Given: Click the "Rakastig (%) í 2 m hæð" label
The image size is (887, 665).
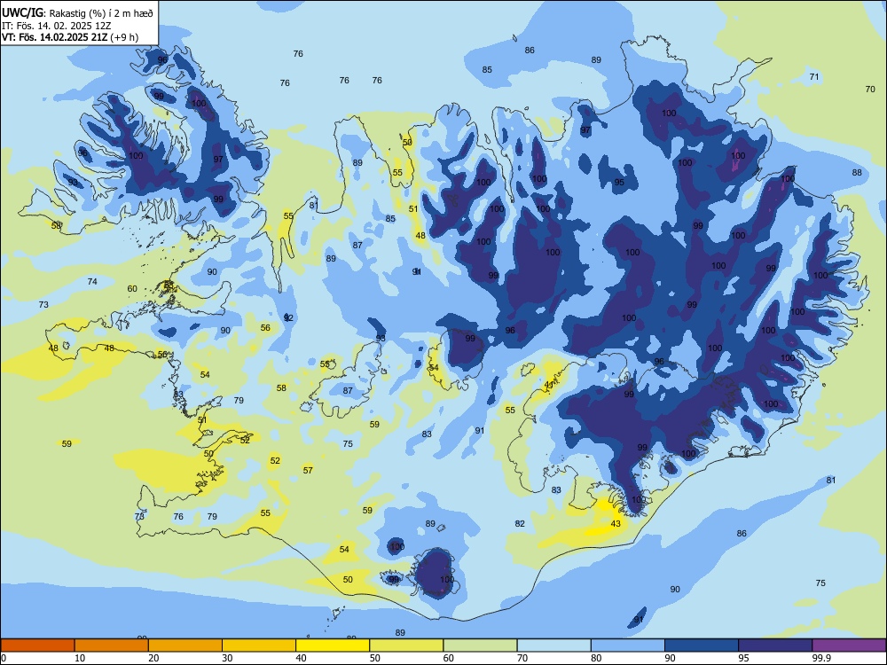Looking at the screenshot, I should pos(101,13).
